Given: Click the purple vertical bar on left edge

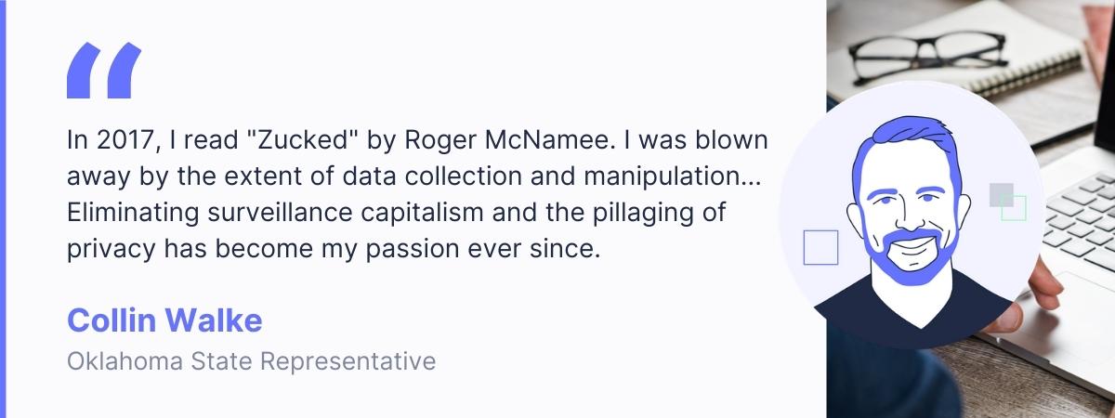Looking at the screenshot, I should click(3, 209).
